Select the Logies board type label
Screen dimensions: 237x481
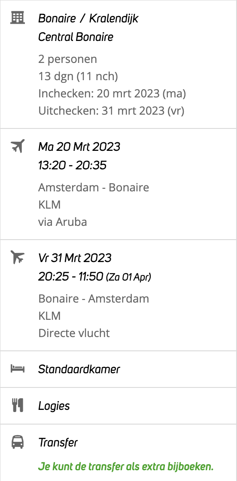point(54,406)
